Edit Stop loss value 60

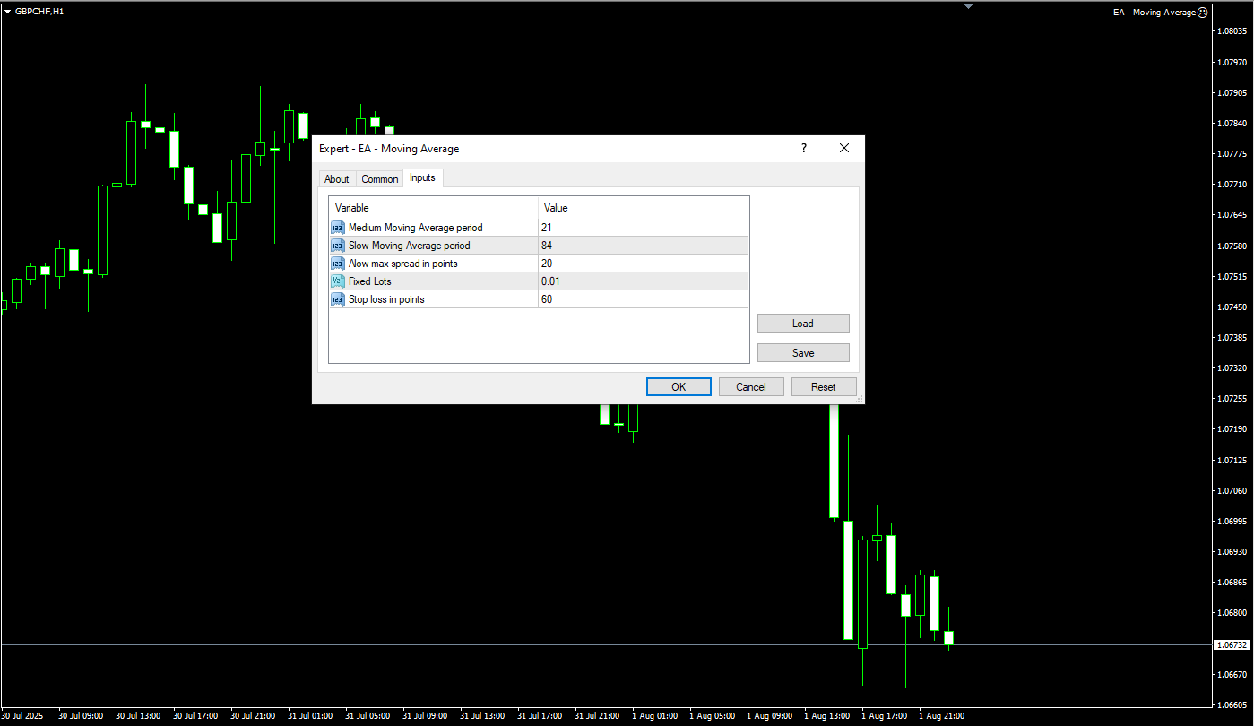point(643,299)
